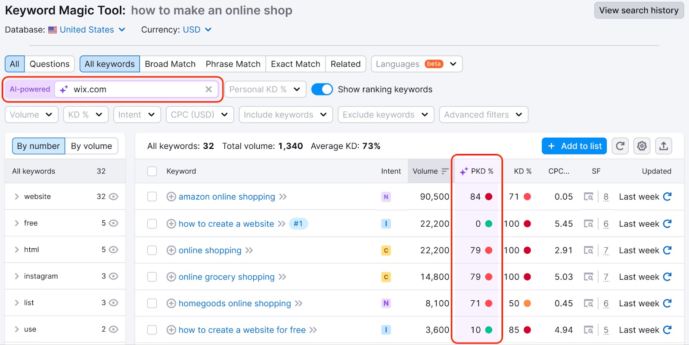
Task: Clear the wix.com AI-powered domain field
Action: pos(209,89)
